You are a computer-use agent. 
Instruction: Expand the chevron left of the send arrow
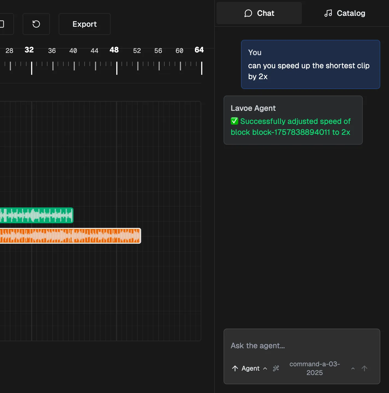click(353, 368)
